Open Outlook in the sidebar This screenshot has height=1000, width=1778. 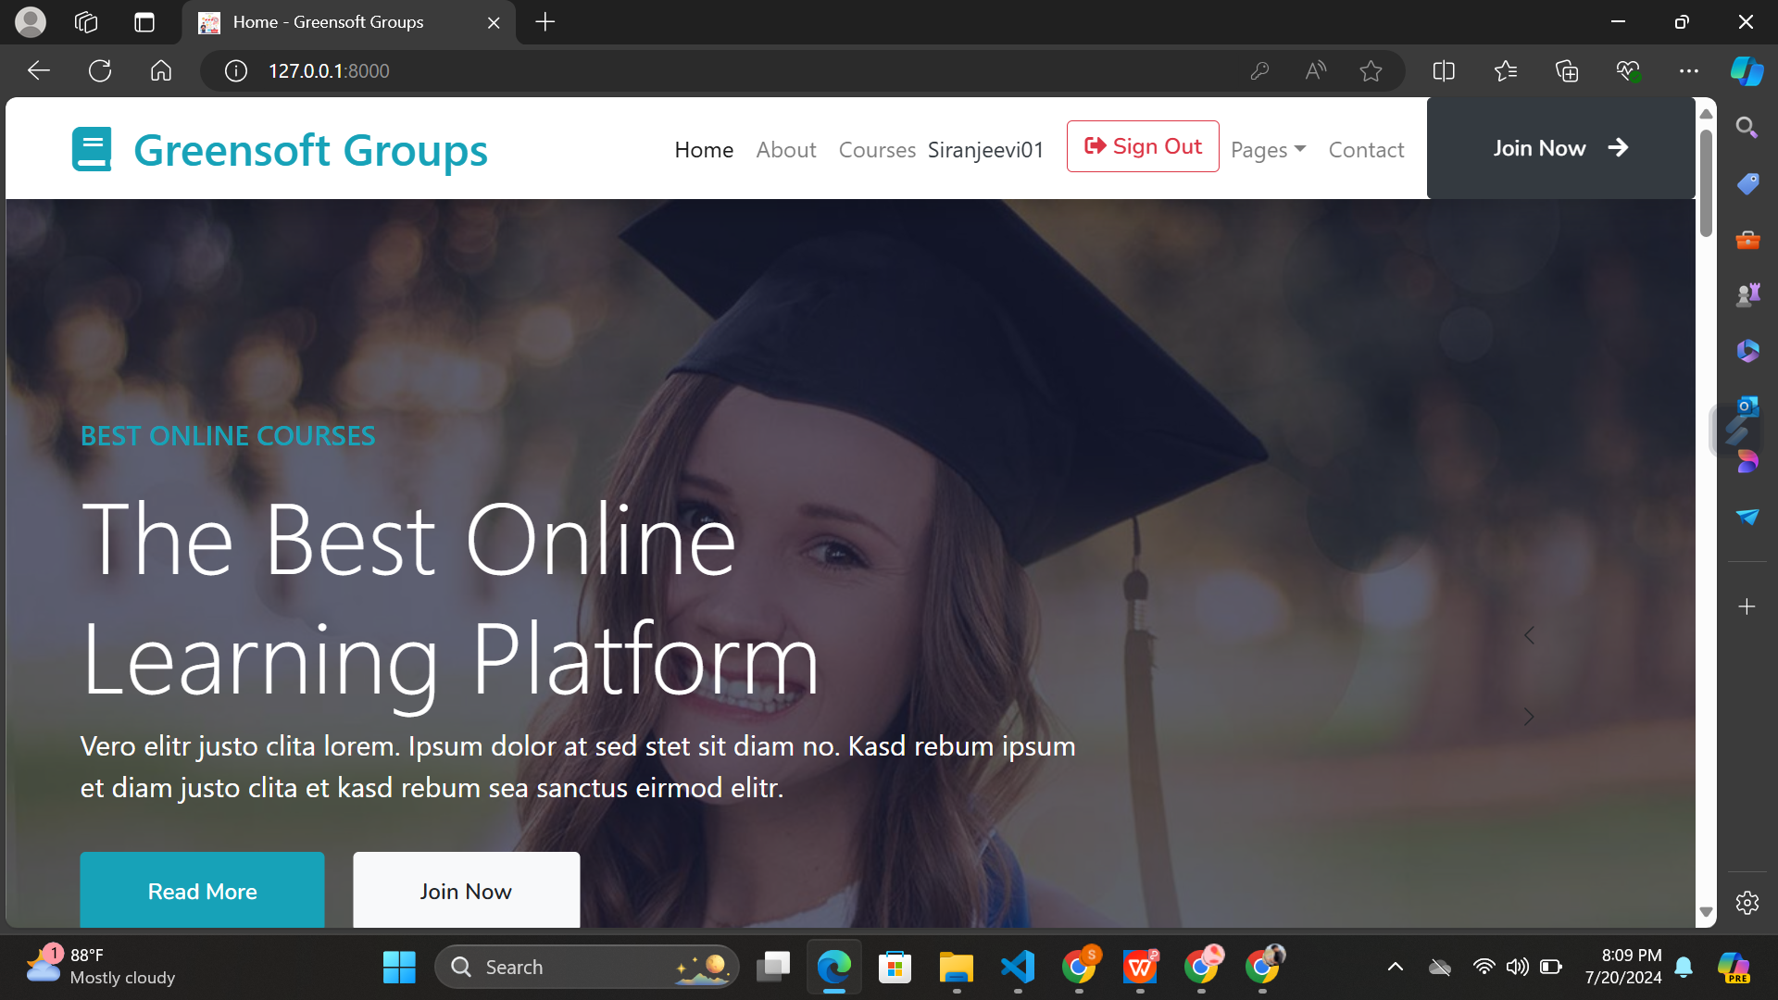click(1747, 406)
